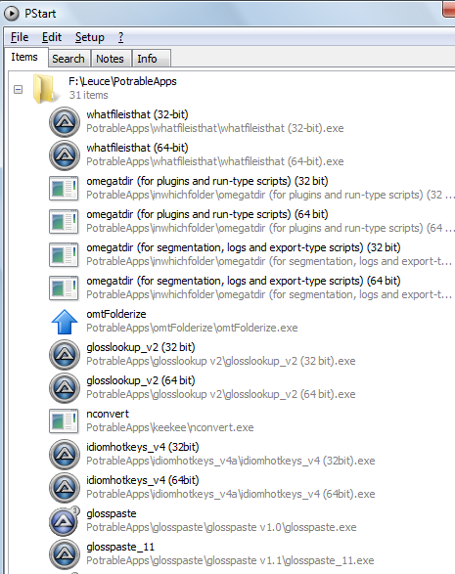Screen dimensions: 455x574
Task: Click the PotrableApps yellow folder icon
Action: point(45,88)
